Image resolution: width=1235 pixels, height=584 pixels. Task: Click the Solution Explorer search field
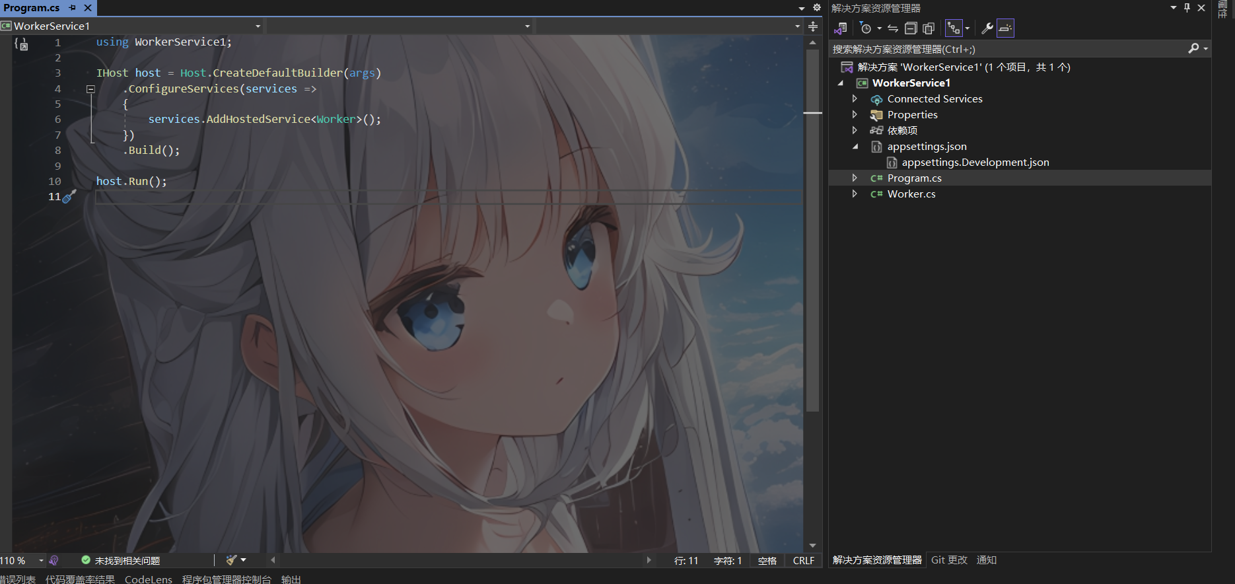(1007, 49)
